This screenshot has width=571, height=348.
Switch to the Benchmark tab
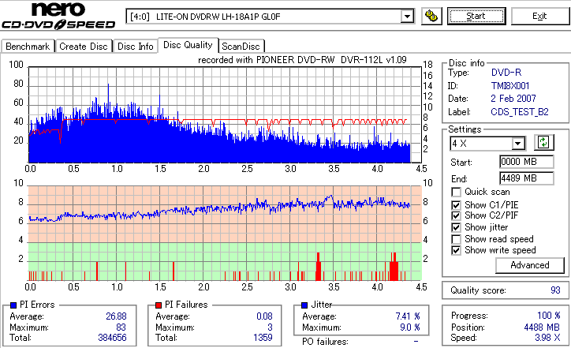point(28,47)
